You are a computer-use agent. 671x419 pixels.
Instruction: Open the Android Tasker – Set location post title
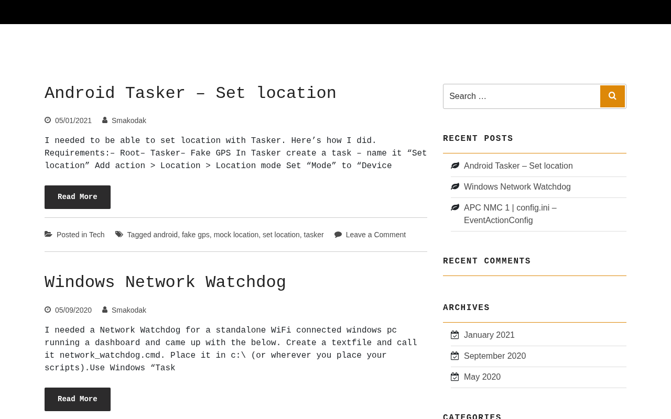pos(190,94)
